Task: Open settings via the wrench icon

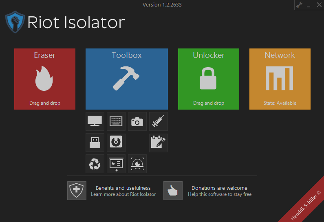Action: 299,5
